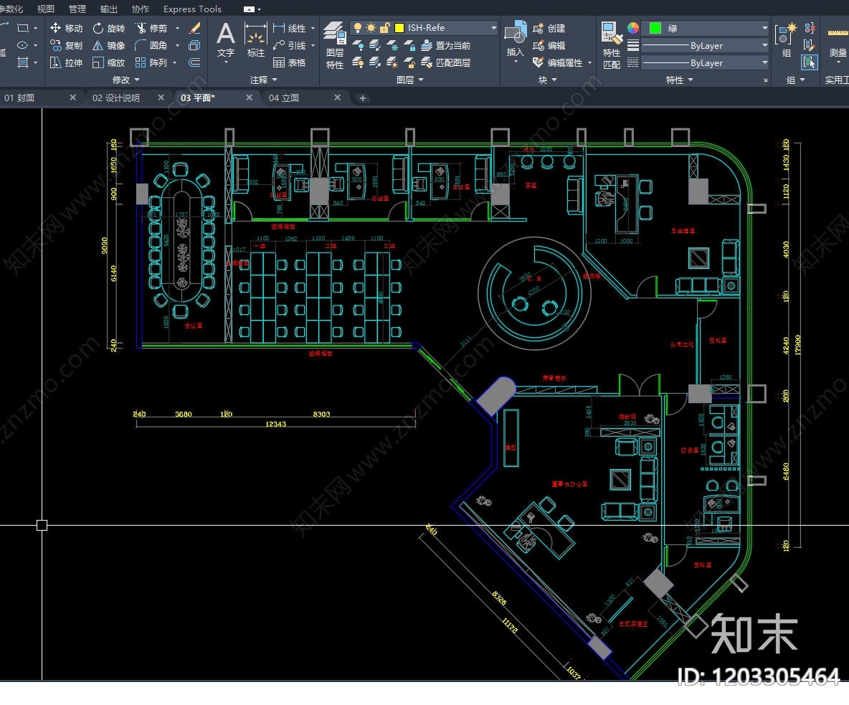Select the Trim (修剪) tool
This screenshot has width=849, height=705.
coord(151,28)
